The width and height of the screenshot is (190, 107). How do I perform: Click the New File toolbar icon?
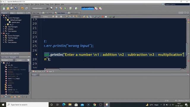pyautogui.click(x=4, y=8)
